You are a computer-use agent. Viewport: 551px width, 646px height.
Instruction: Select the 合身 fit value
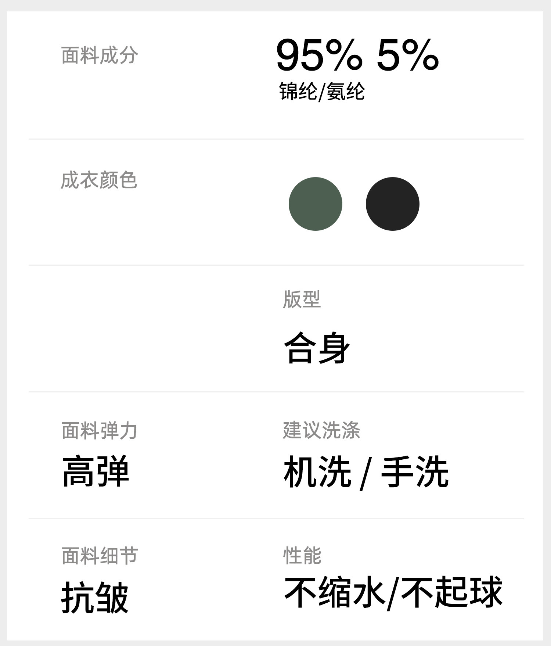click(x=317, y=348)
